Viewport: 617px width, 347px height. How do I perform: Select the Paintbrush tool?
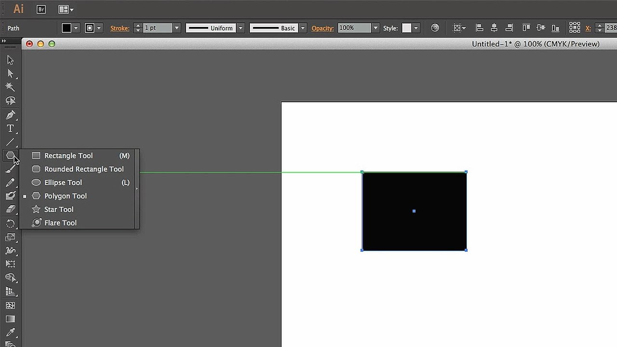click(10, 169)
